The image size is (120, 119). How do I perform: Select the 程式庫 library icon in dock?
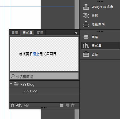click(x=86, y=46)
